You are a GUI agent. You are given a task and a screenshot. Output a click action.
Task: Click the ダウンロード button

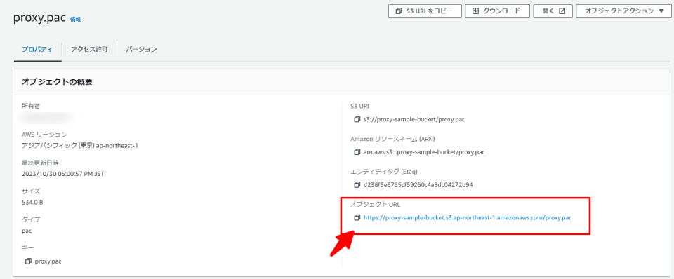click(497, 11)
